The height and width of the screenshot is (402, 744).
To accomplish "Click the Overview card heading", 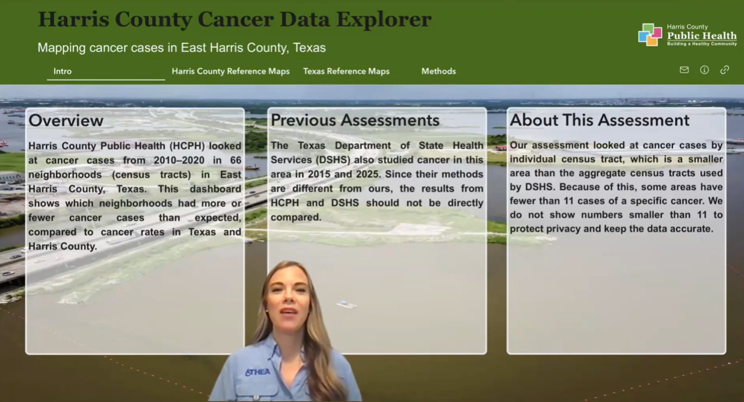I will pos(66,120).
